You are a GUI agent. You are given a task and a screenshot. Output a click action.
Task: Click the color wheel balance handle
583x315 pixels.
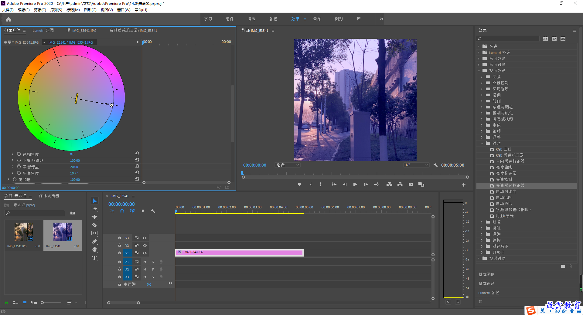(111, 105)
